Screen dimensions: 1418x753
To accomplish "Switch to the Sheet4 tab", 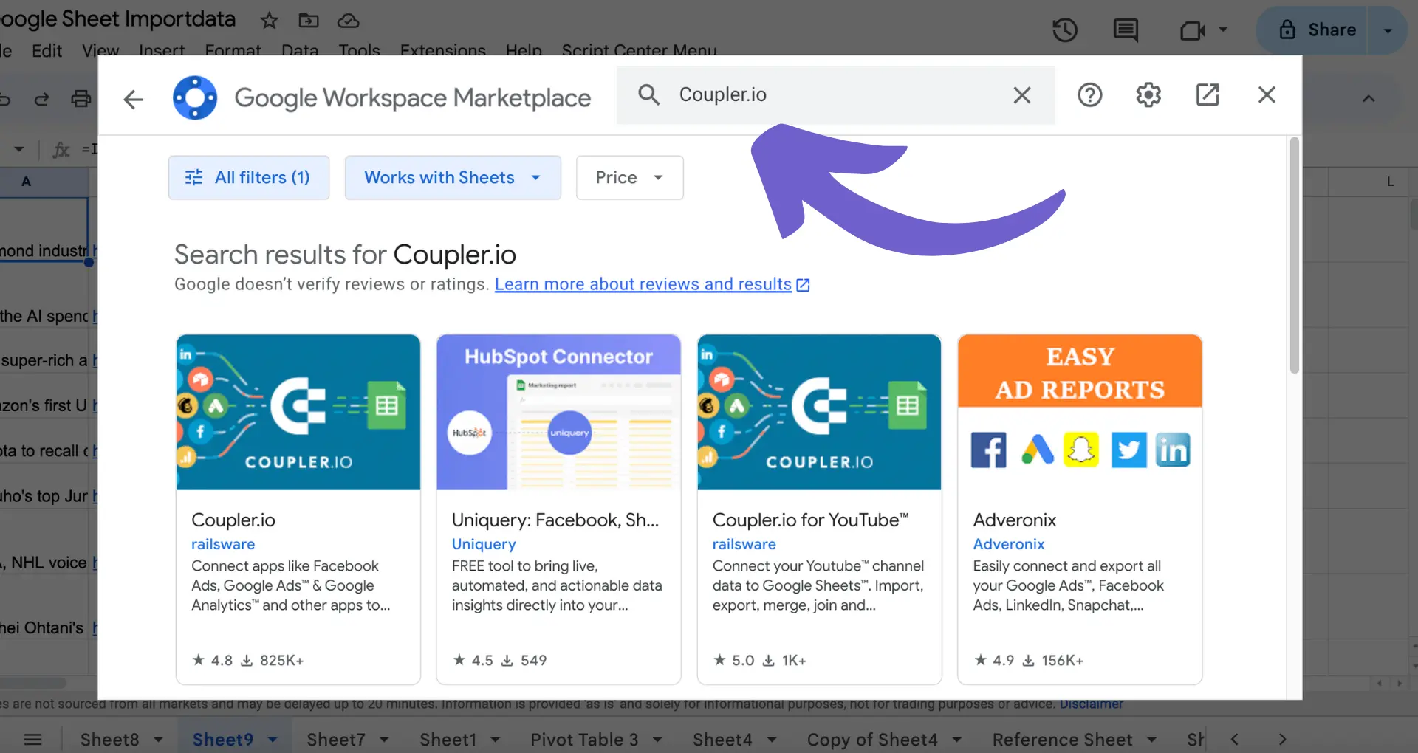I will (722, 740).
